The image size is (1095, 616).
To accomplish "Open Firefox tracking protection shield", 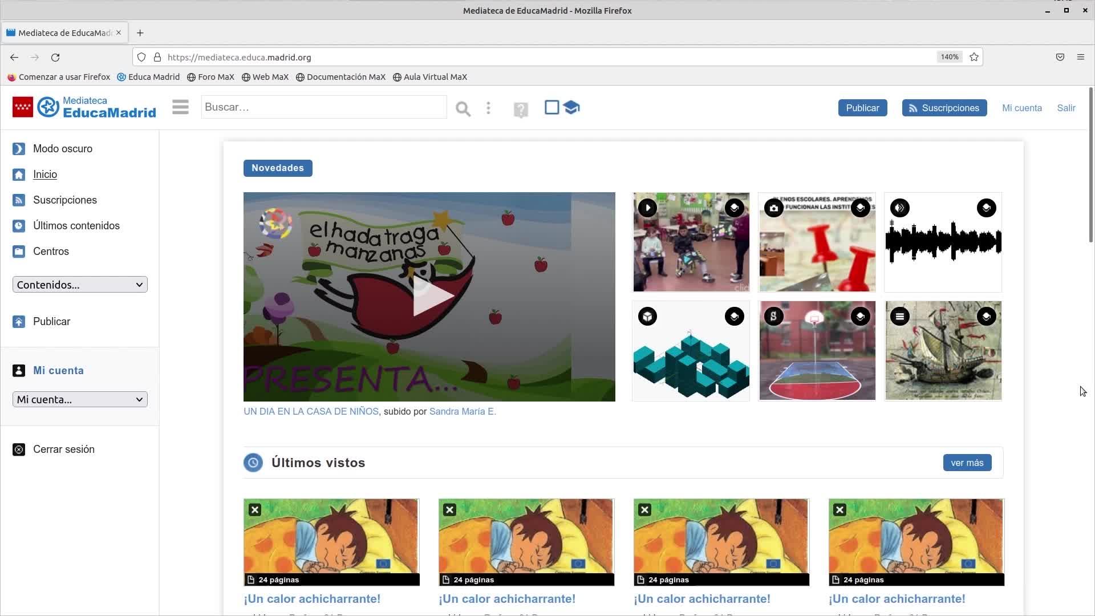I will tap(141, 57).
